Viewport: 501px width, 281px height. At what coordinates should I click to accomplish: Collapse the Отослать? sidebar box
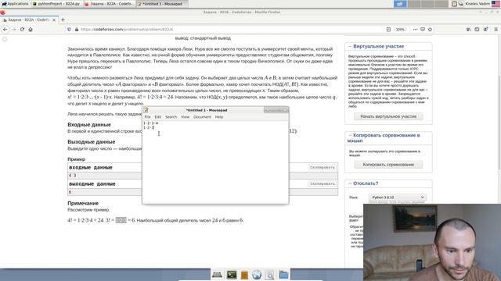point(350,183)
